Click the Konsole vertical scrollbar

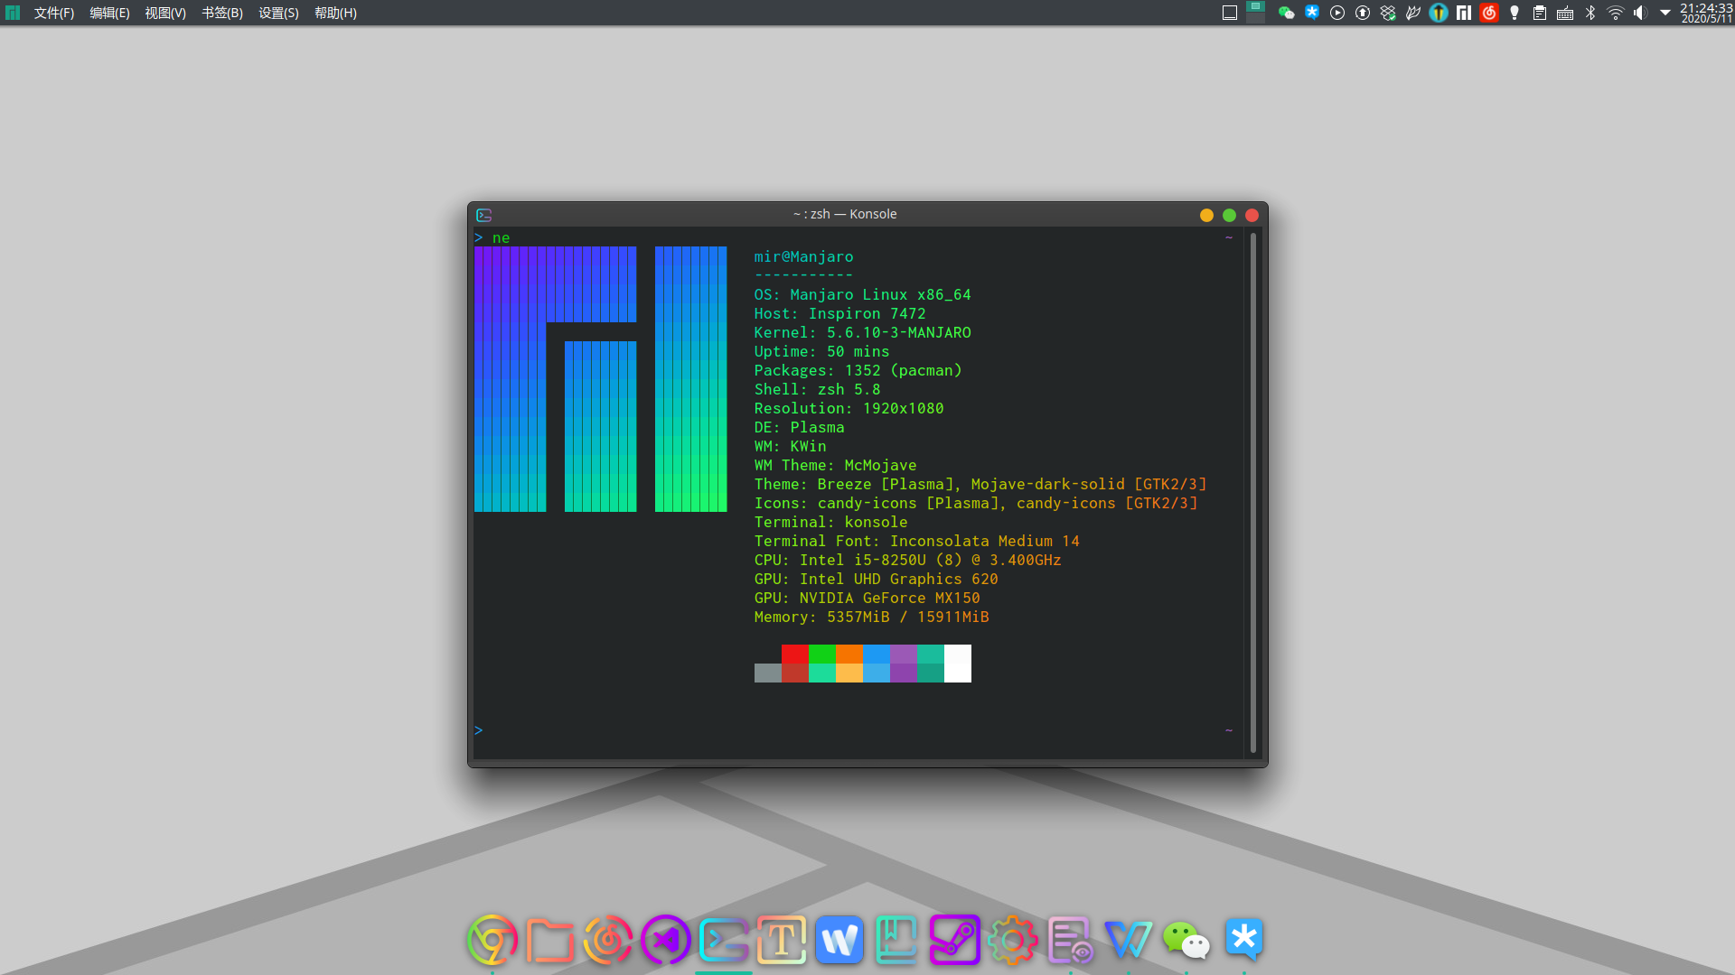(1253, 492)
